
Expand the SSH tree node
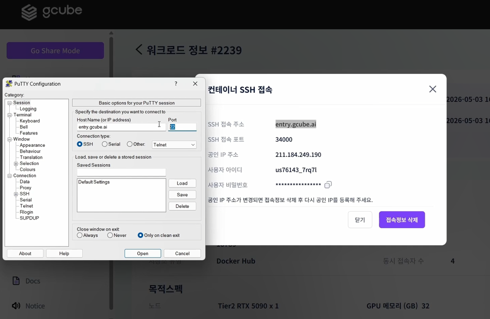click(x=16, y=194)
